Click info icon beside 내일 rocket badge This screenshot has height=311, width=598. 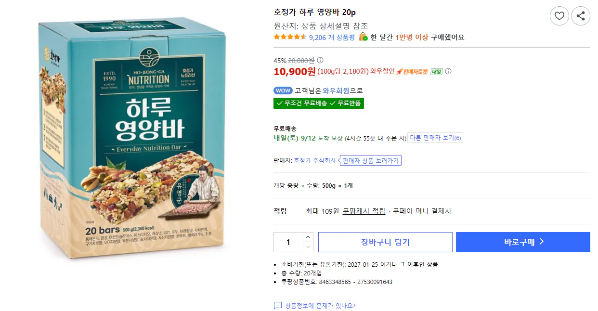pos(448,72)
